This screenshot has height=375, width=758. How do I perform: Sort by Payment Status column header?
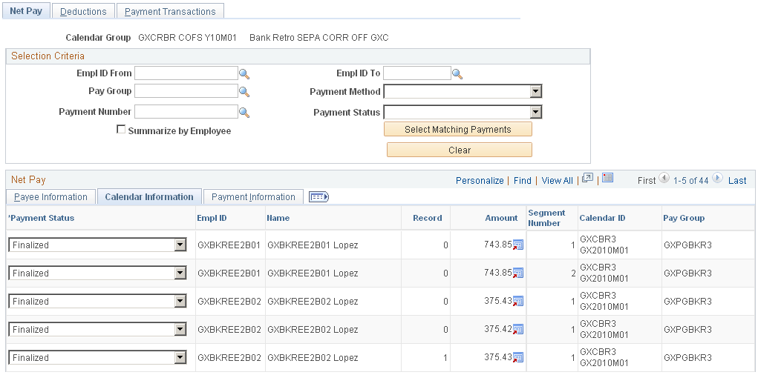(x=42, y=218)
